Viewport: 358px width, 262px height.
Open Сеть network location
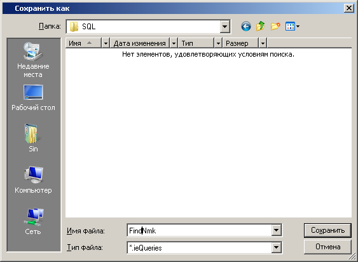tap(33, 221)
